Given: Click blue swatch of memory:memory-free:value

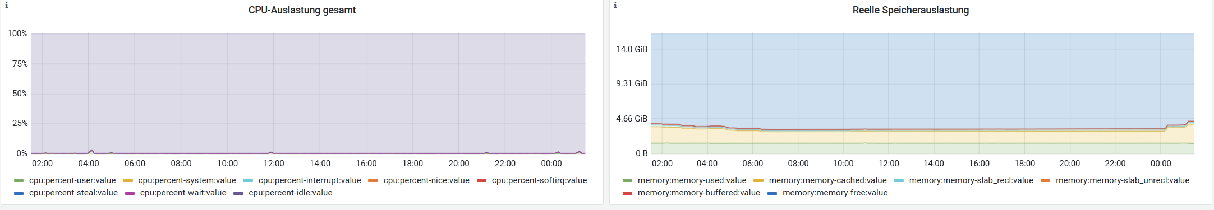Looking at the screenshot, I should 772,193.
